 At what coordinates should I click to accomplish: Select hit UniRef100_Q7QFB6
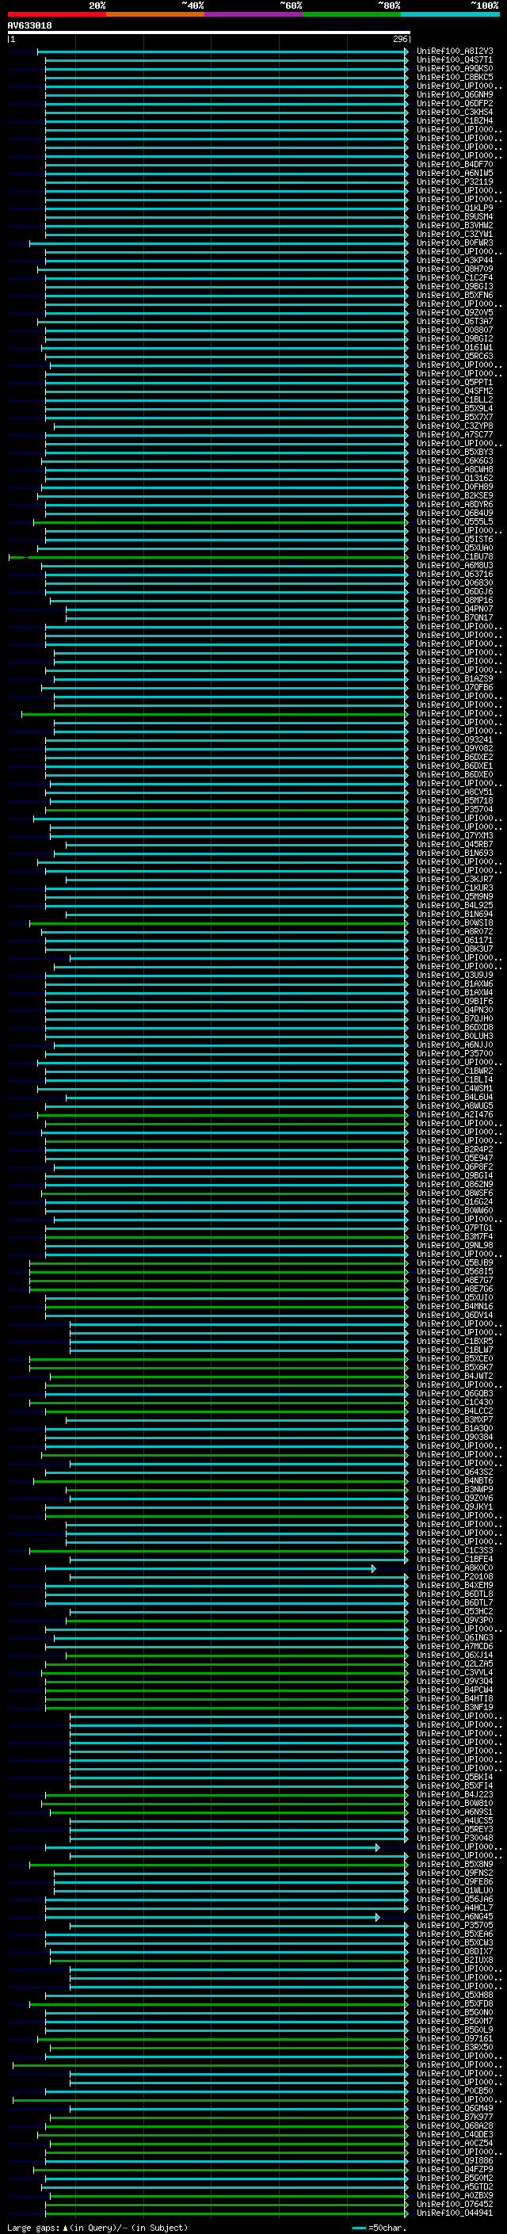point(454,687)
